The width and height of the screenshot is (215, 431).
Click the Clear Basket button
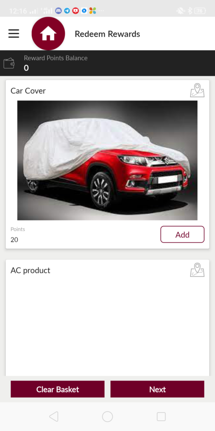(x=58, y=389)
